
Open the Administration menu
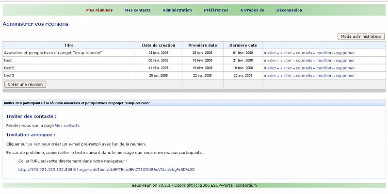pyautogui.click(x=177, y=10)
